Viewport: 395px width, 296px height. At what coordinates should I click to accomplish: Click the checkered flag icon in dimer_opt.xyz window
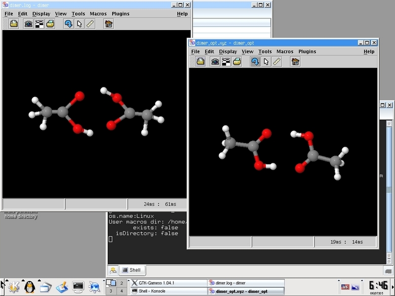(x=226, y=62)
